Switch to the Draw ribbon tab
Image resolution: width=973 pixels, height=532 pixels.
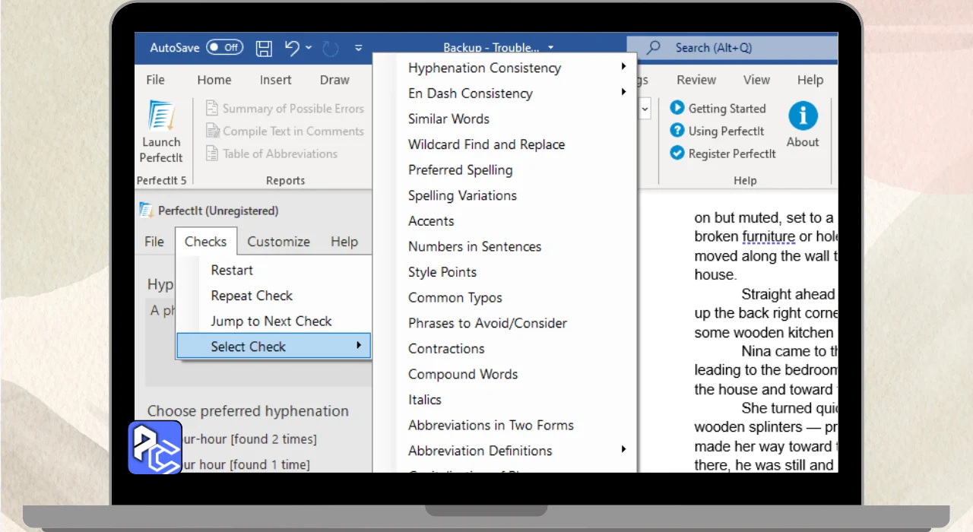[334, 80]
